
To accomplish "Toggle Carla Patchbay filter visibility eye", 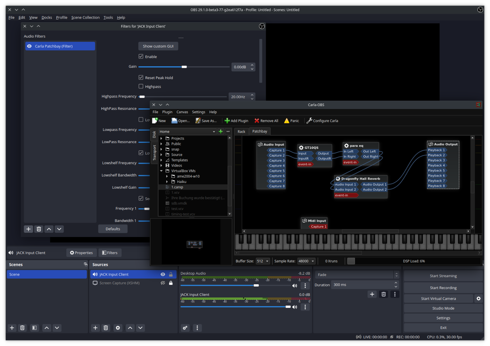I will coord(29,46).
